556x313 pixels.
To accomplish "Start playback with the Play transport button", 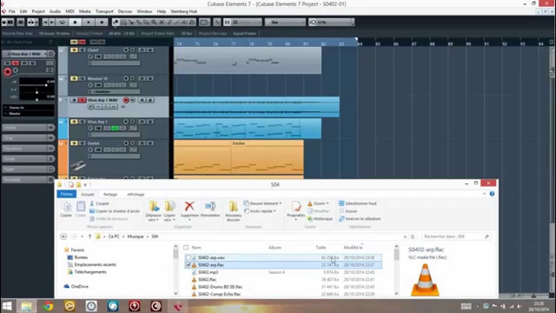I will [89, 22].
